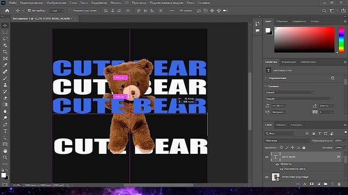Open the three-dots more align options
This screenshot has width=348, height=195.
172,11
